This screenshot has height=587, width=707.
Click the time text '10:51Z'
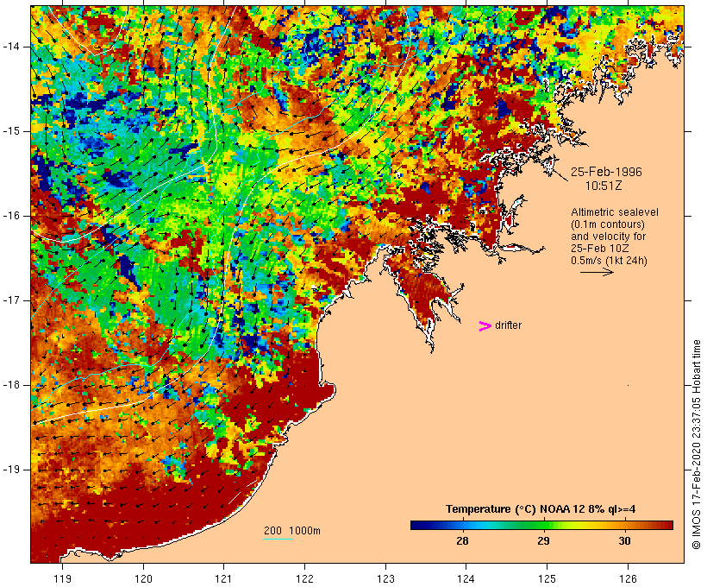pyautogui.click(x=604, y=186)
